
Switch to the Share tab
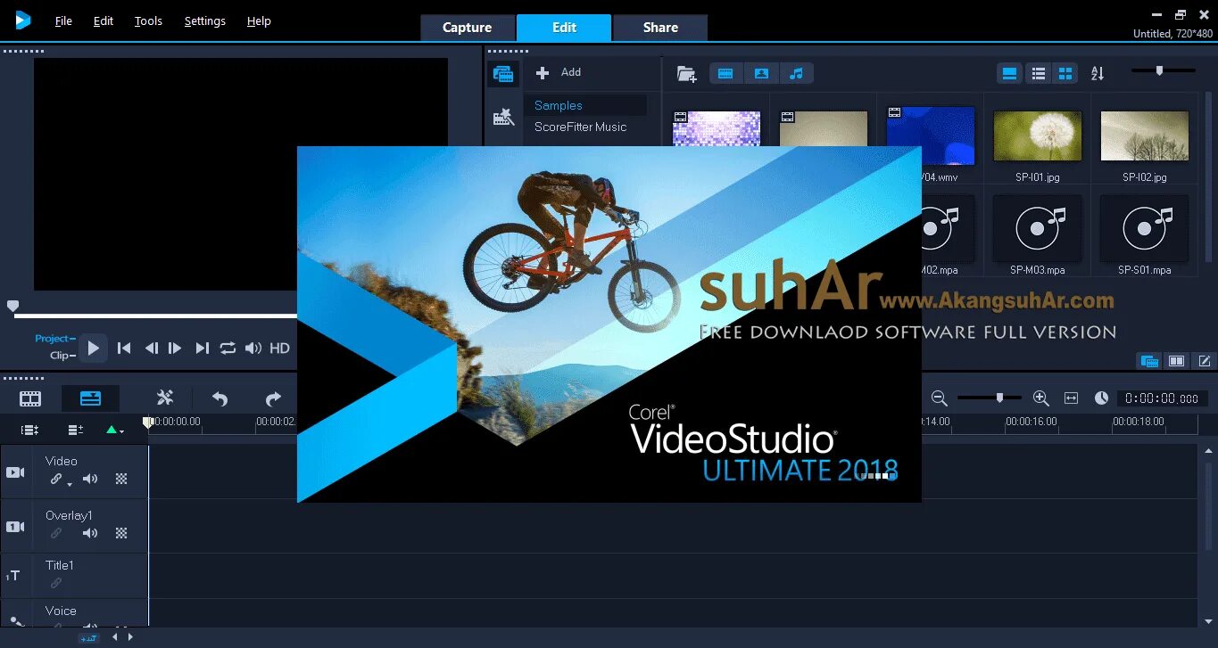coord(660,28)
